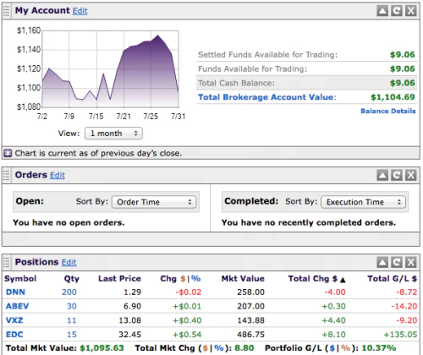Click the info icon beside chart notice
The height and width of the screenshot is (355, 423).
[x=8, y=153]
